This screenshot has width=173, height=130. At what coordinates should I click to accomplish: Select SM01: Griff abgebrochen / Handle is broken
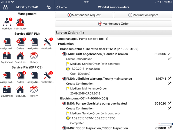pyautogui.click(x=97, y=54)
